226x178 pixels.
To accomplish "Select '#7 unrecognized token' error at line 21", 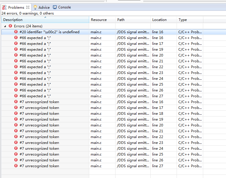I will click(x=39, y=131).
